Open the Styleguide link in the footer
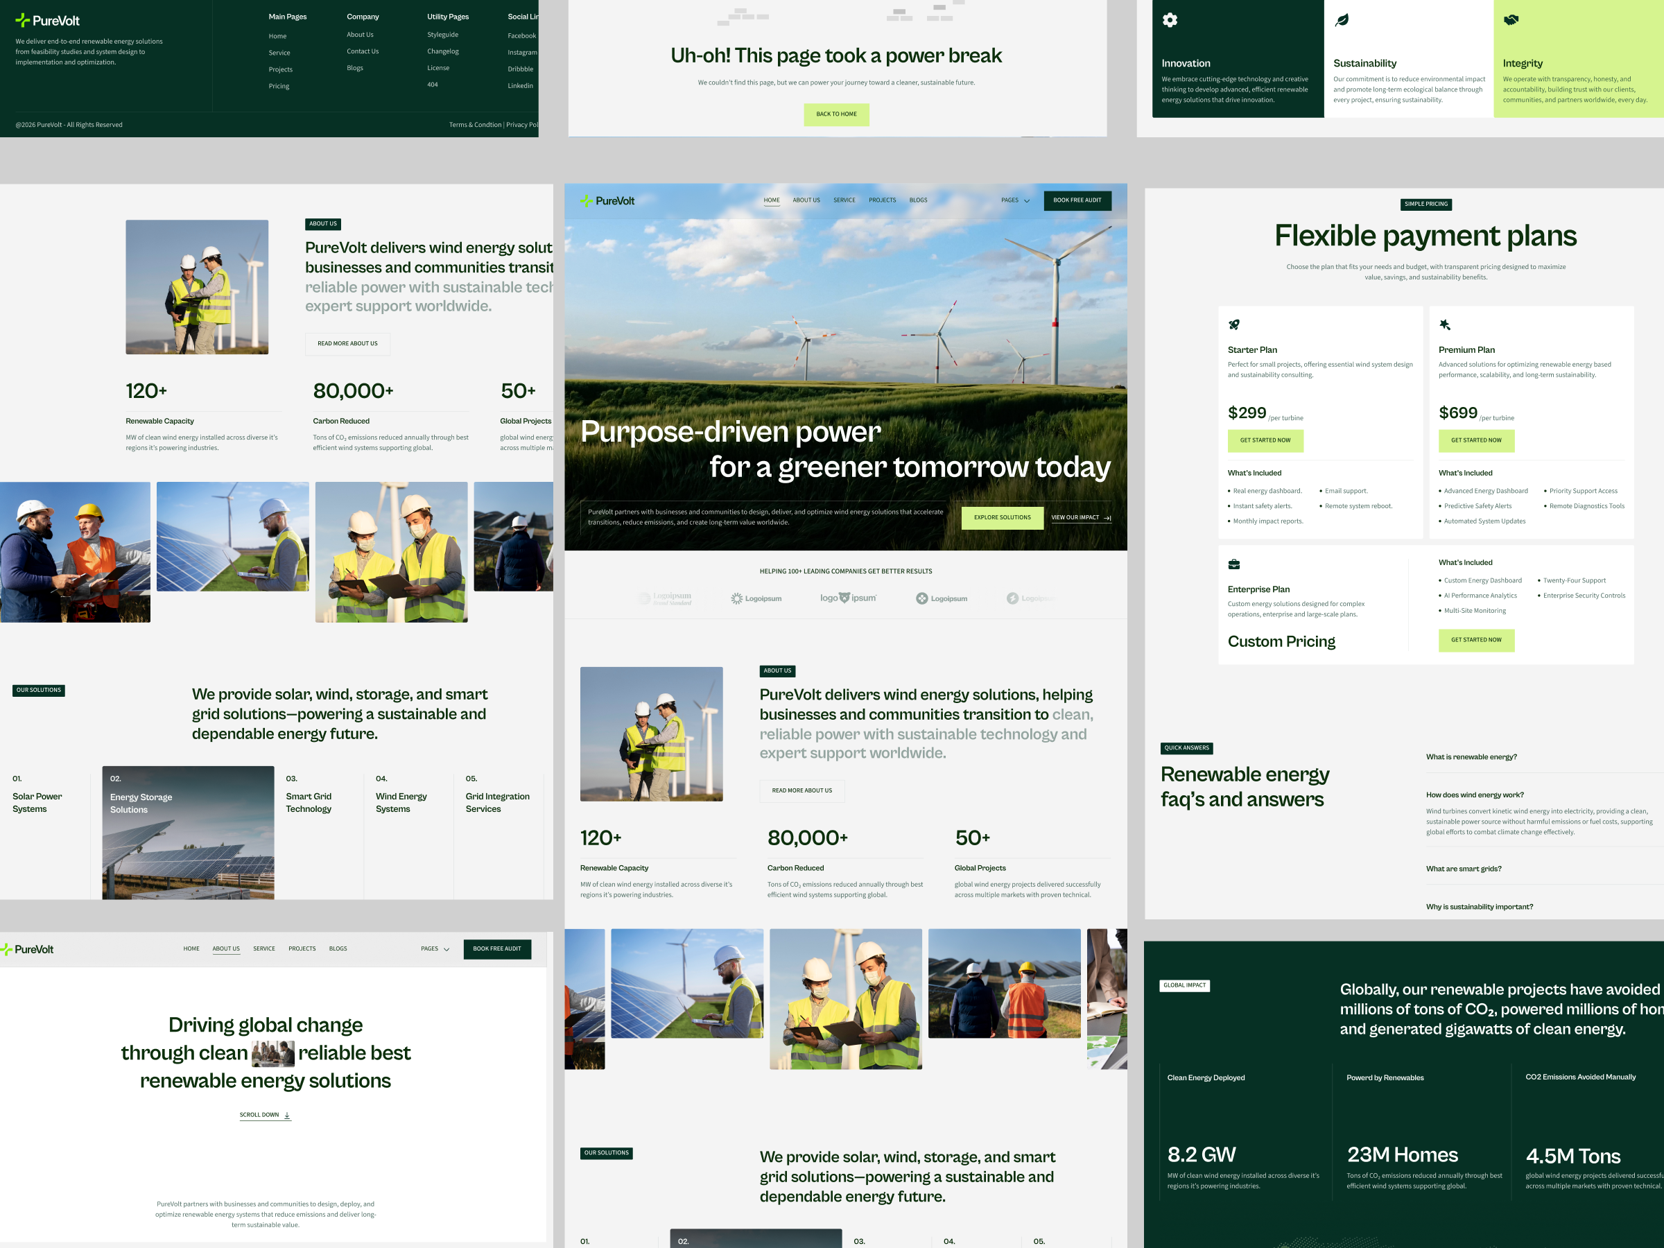1664x1248 pixels. [442, 35]
